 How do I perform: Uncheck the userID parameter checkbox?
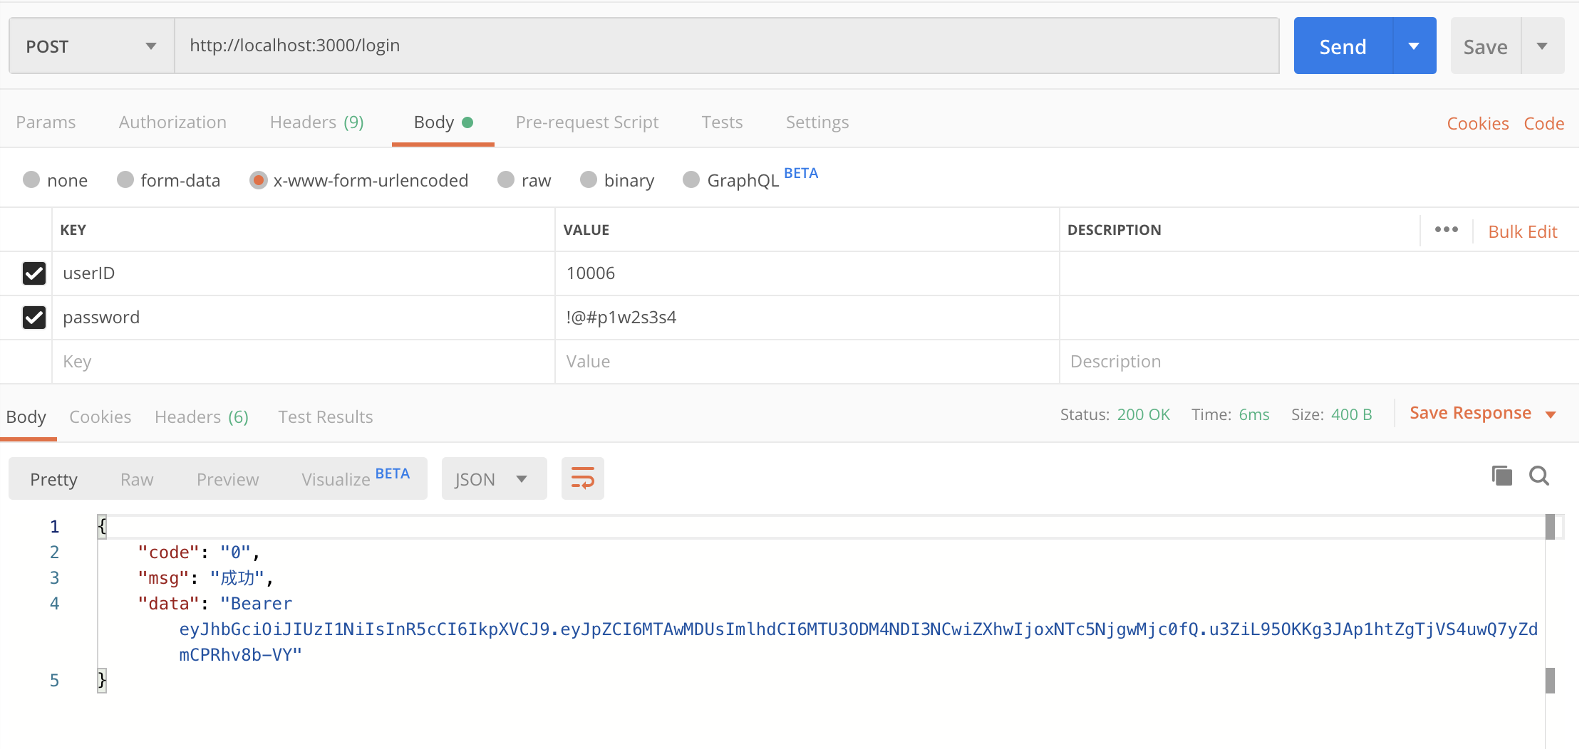(x=34, y=273)
